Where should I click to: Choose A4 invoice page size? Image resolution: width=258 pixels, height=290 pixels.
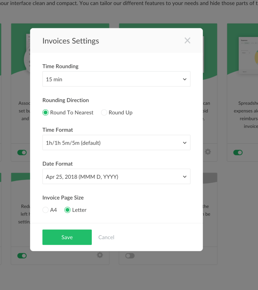tap(45, 210)
